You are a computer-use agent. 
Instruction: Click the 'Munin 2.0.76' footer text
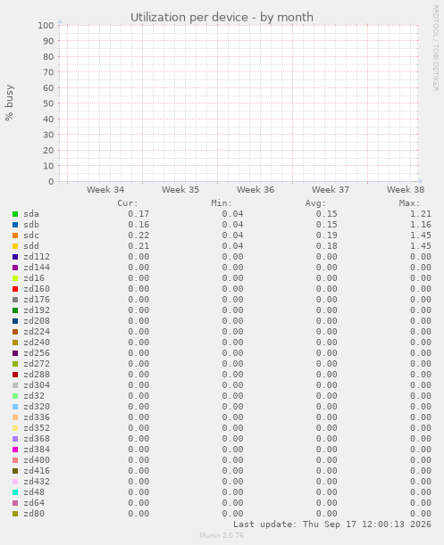coord(222,535)
